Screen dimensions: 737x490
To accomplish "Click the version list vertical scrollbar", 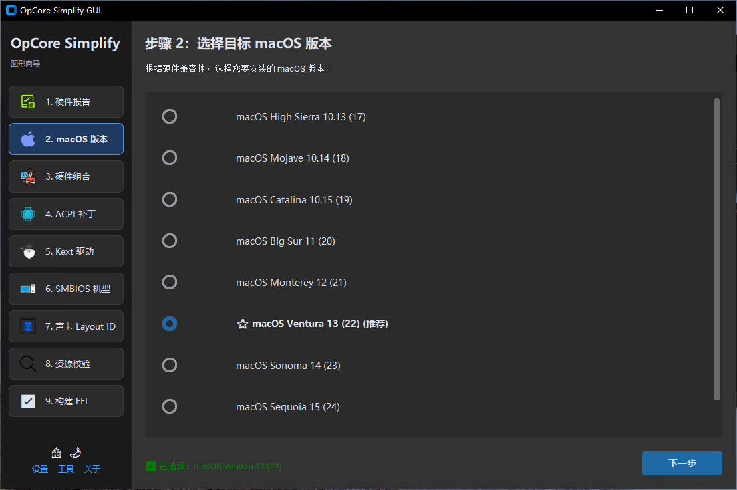I will [716, 249].
